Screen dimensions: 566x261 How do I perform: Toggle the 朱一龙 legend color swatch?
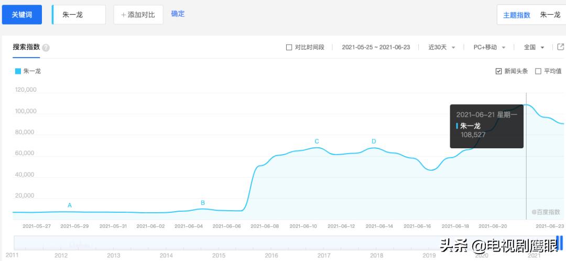(18, 71)
